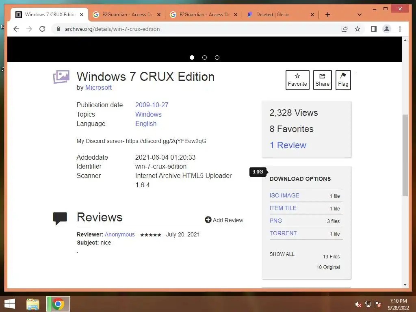Screen dimensions: 416x312
Task: Open File Explorer from the taskbar
Action: click(x=32, y=304)
